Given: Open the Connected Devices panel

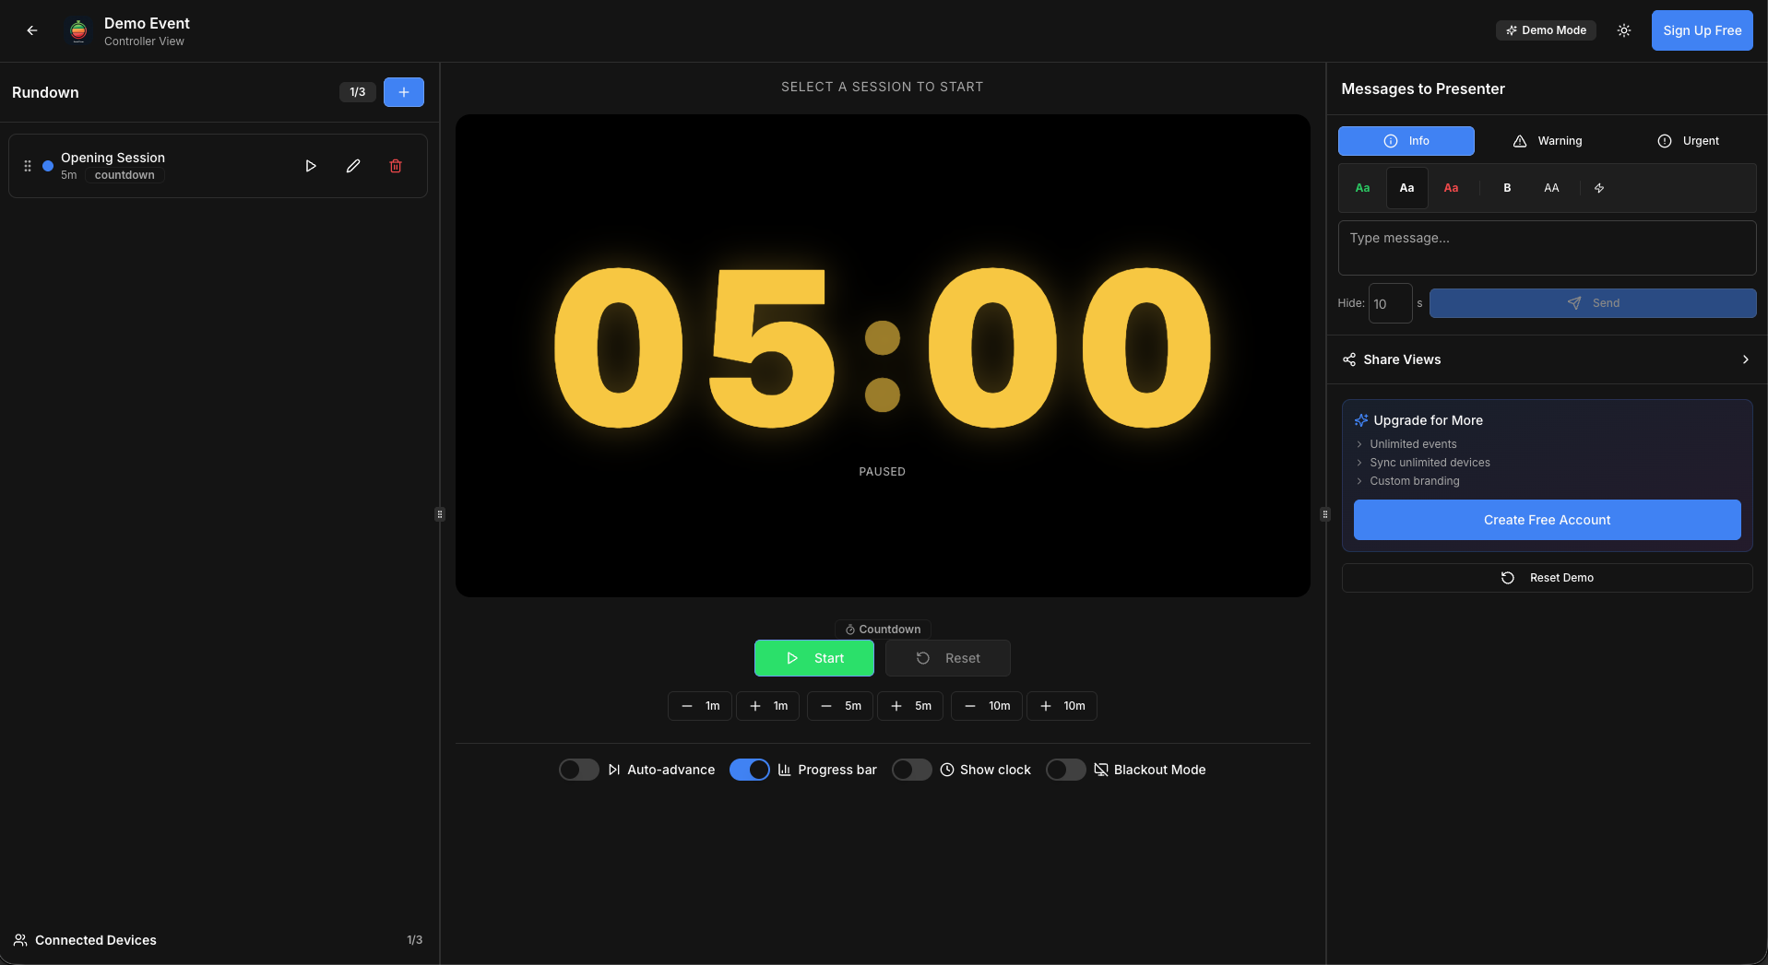Looking at the screenshot, I should click(95, 940).
